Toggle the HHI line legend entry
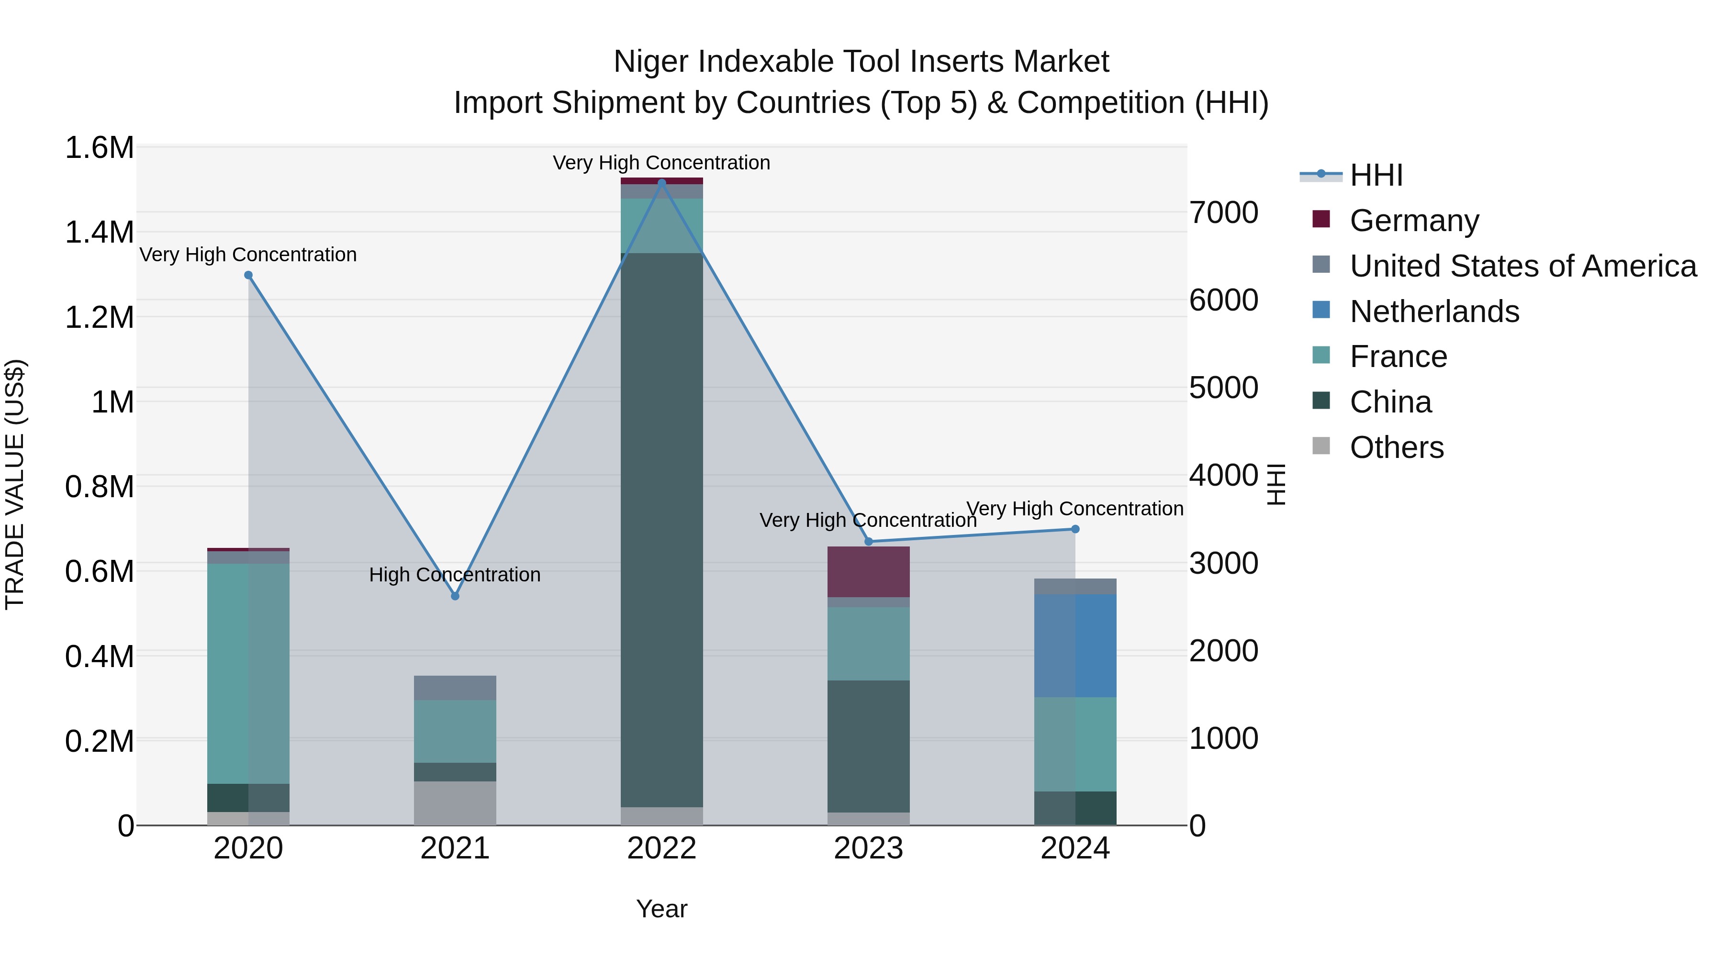Image resolution: width=1723 pixels, height=969 pixels. [x=1351, y=175]
